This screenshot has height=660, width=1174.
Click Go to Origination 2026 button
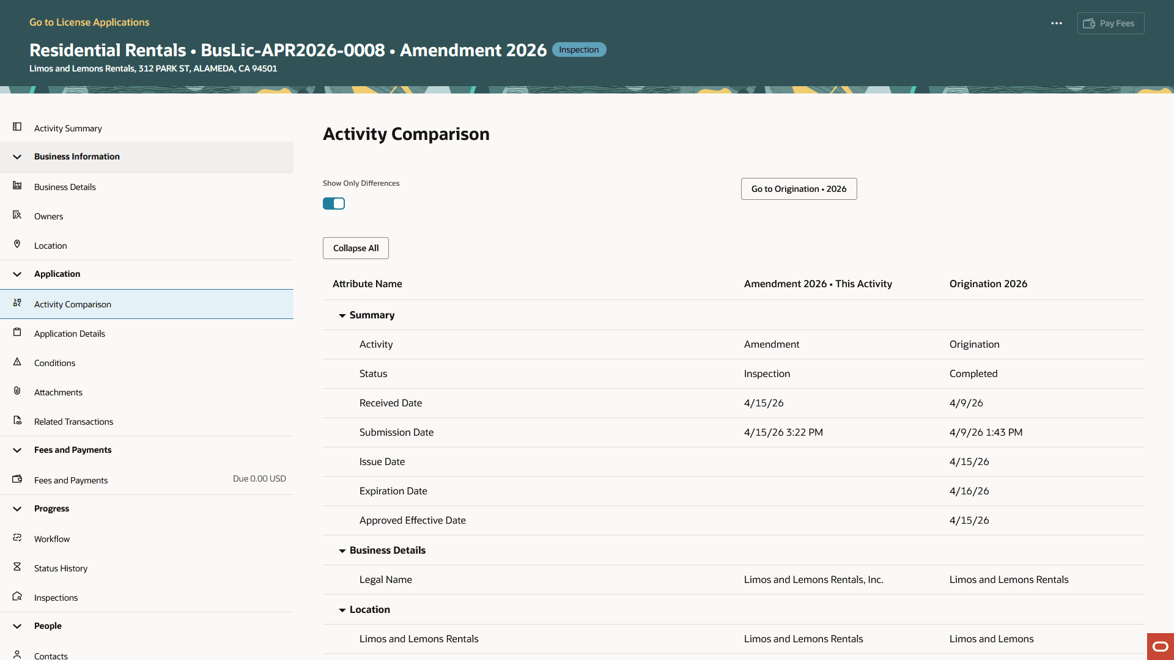point(799,189)
